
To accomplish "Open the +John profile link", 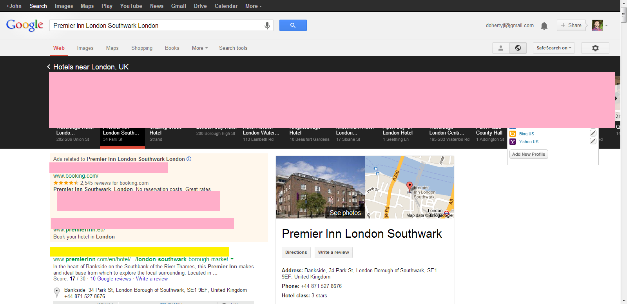I will click(14, 6).
